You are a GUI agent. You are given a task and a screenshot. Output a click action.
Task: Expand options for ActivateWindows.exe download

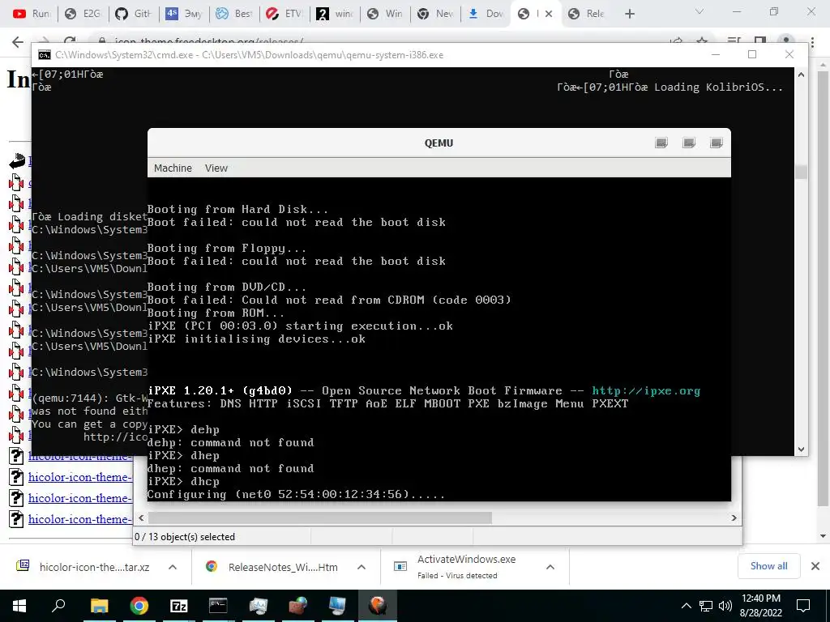tap(550, 567)
